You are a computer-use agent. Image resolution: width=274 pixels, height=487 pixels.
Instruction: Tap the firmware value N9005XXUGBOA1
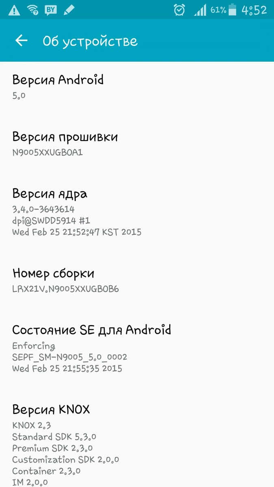tap(47, 153)
